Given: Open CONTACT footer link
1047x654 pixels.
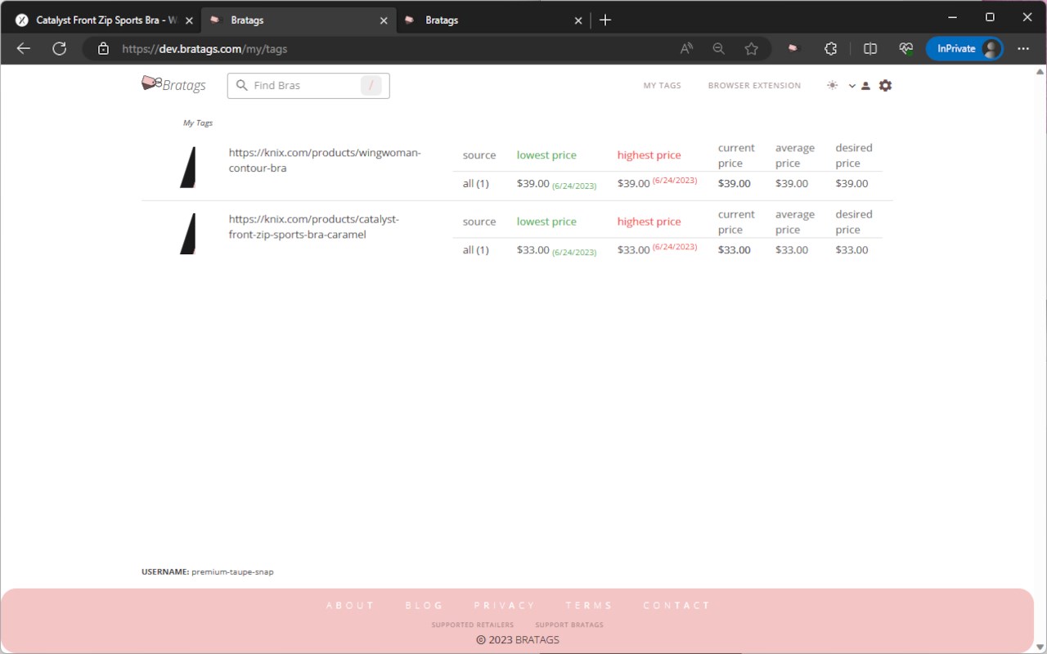Looking at the screenshot, I should (x=676, y=606).
